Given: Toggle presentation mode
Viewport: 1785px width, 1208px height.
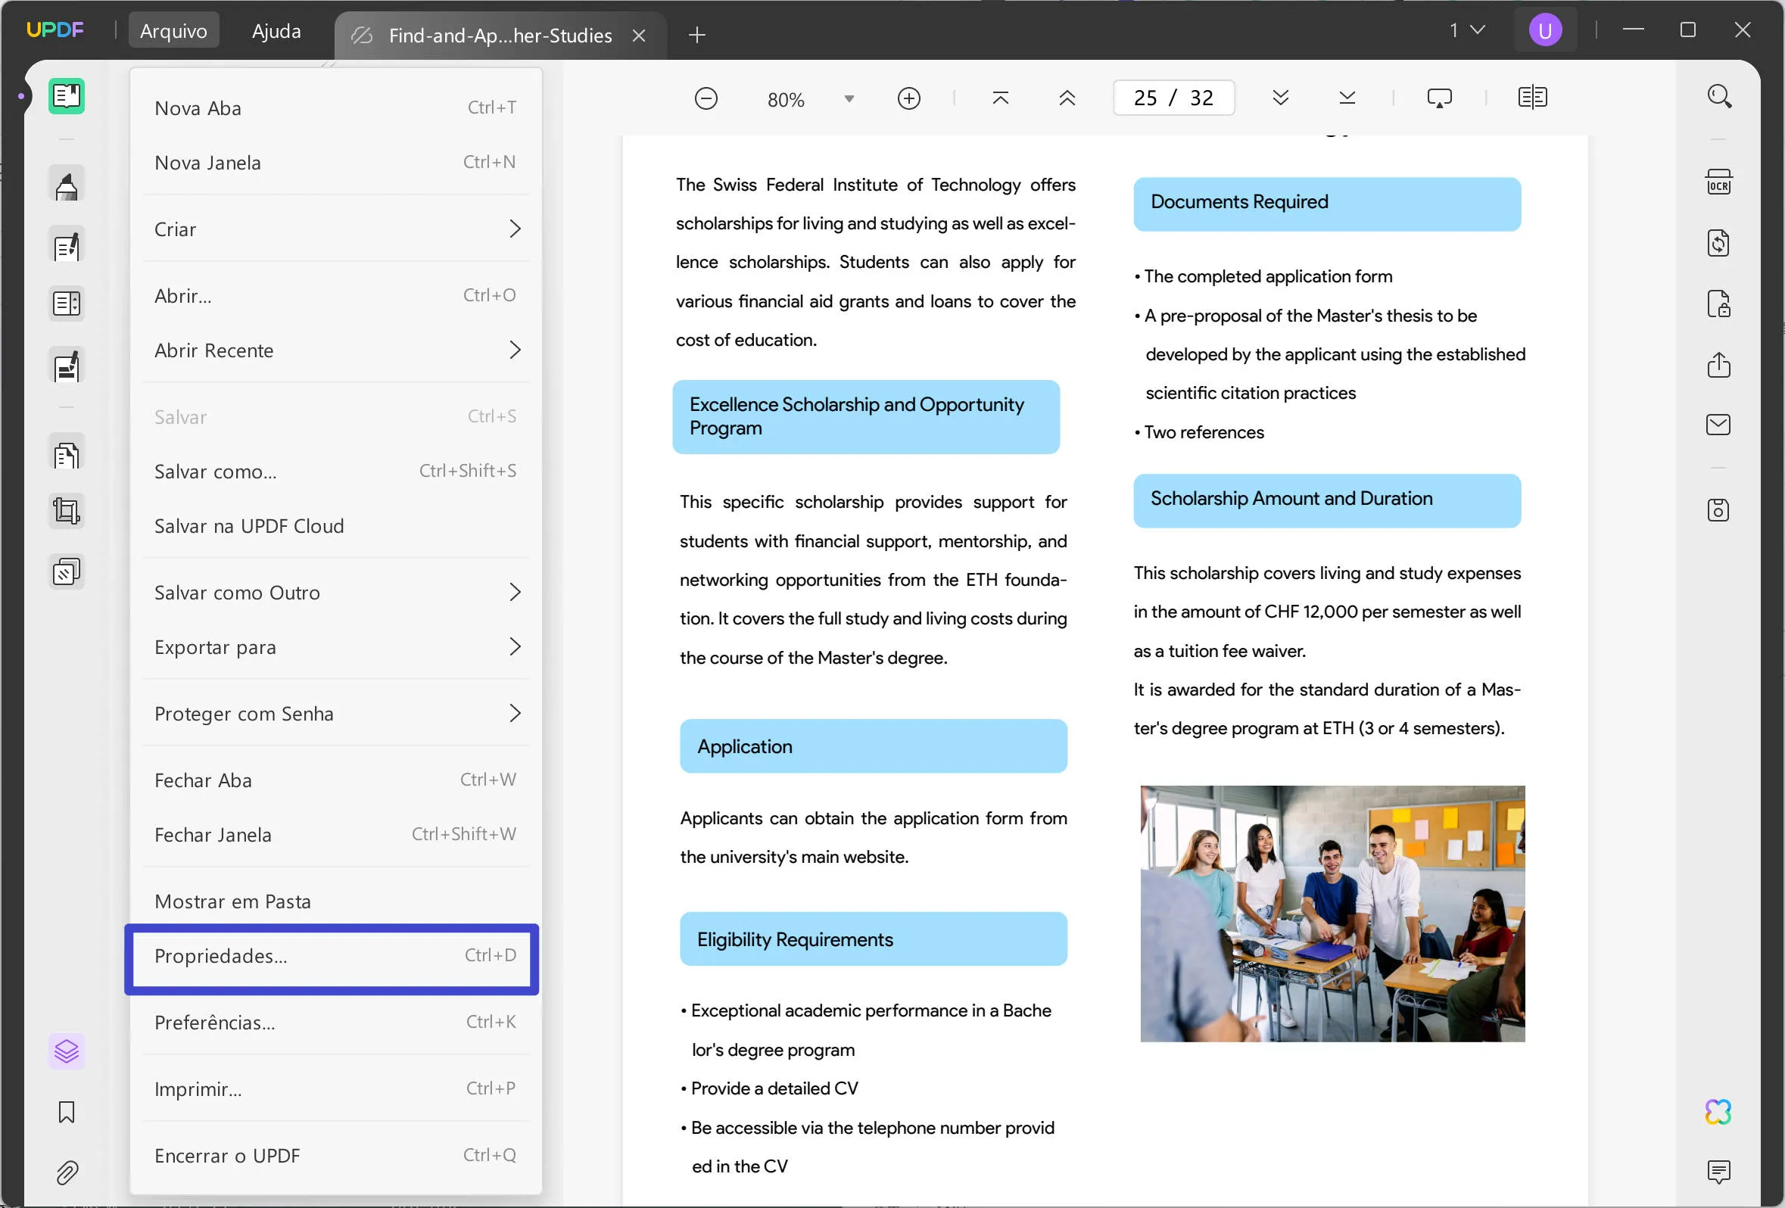Looking at the screenshot, I should 1438,98.
